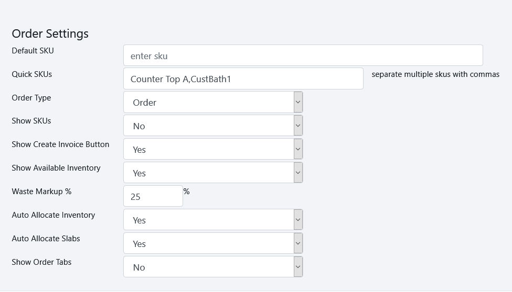Expand Show Available Inventory dropdown
Screen dimensions: 512x292
point(209,173)
